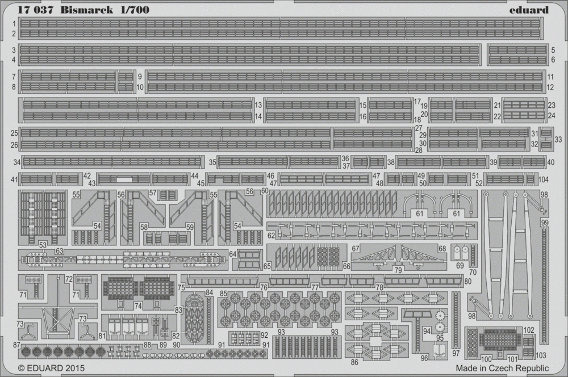Select the crane arm part 68
Screen dimensions: 568x377
tap(424, 257)
